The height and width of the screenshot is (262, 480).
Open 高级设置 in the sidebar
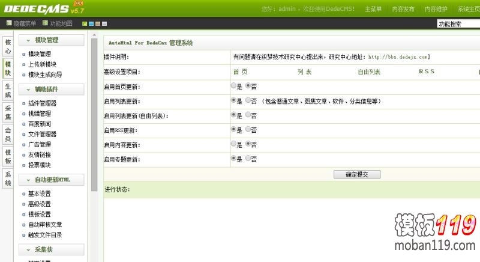coord(40,204)
